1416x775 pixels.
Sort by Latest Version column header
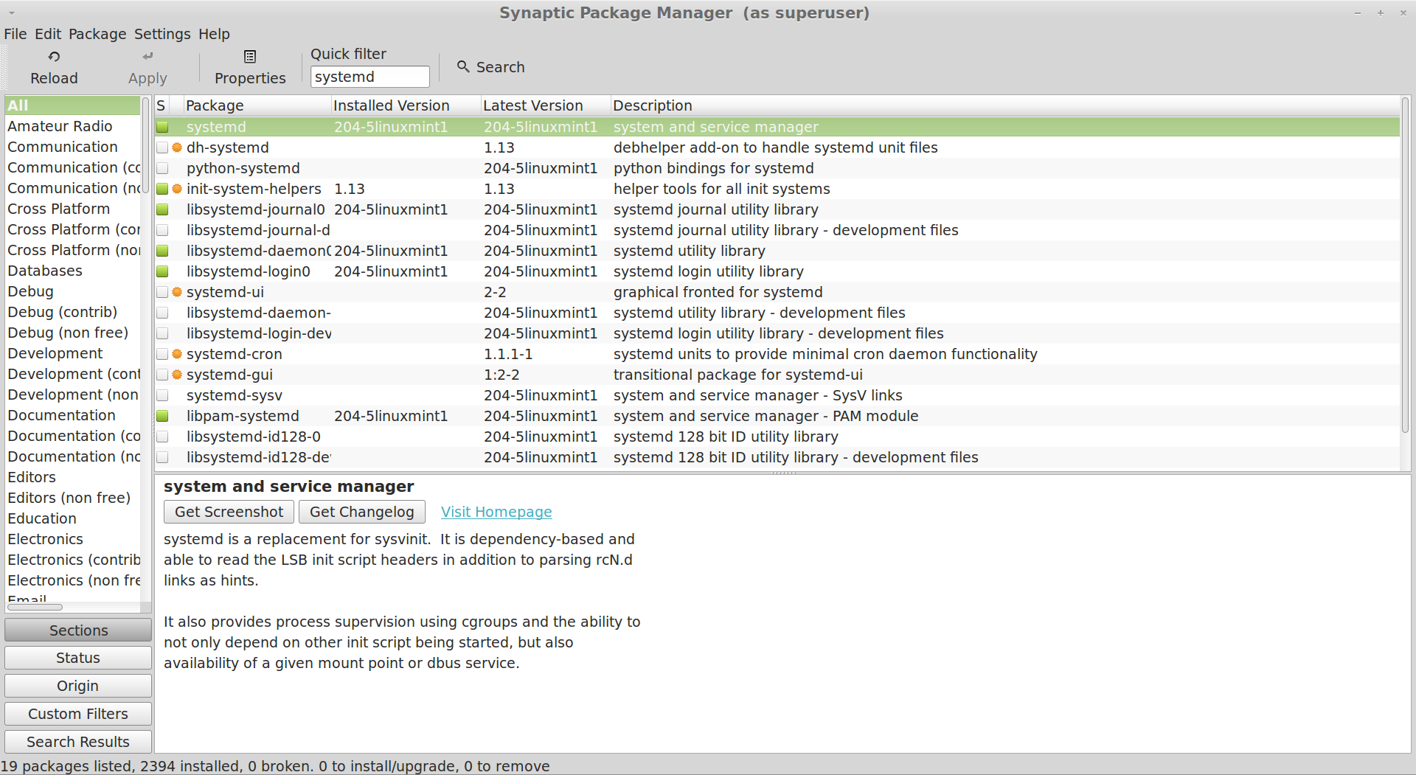(x=545, y=105)
